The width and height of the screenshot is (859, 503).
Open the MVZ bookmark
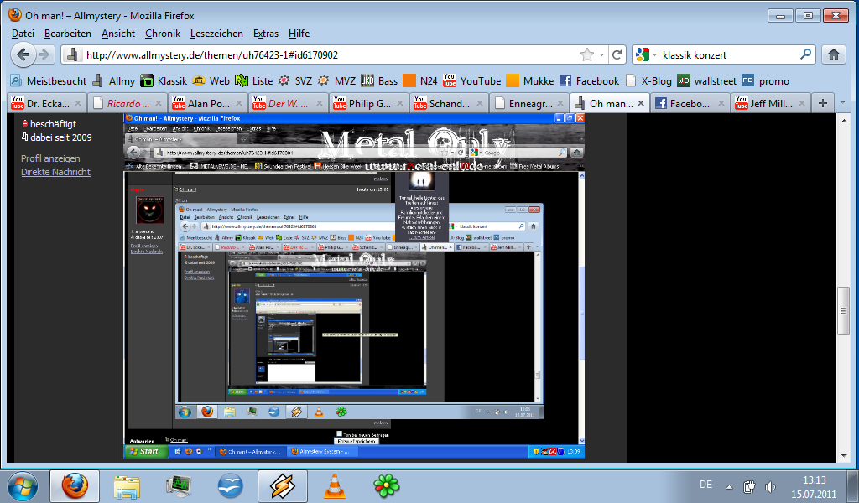(336, 81)
